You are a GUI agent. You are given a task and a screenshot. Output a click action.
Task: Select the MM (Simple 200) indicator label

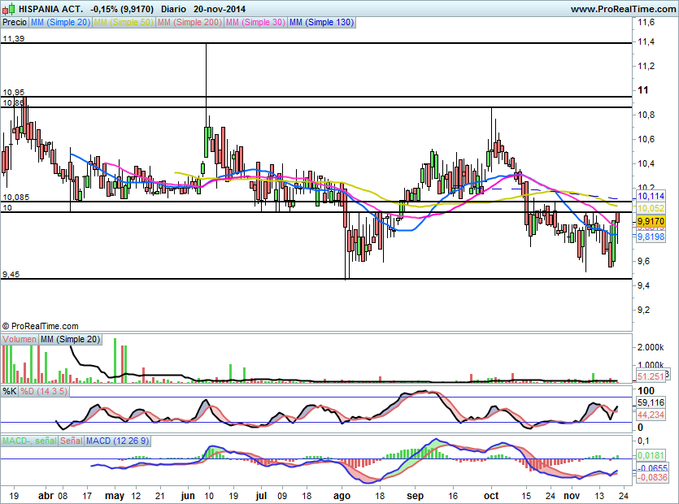coord(188,22)
